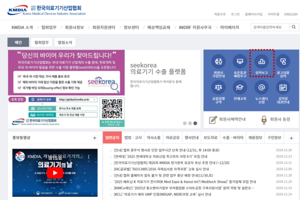Click the plus icon next to 홍보동영상
Image resolution: width=300 pixels, height=200 pixels.
95,138
